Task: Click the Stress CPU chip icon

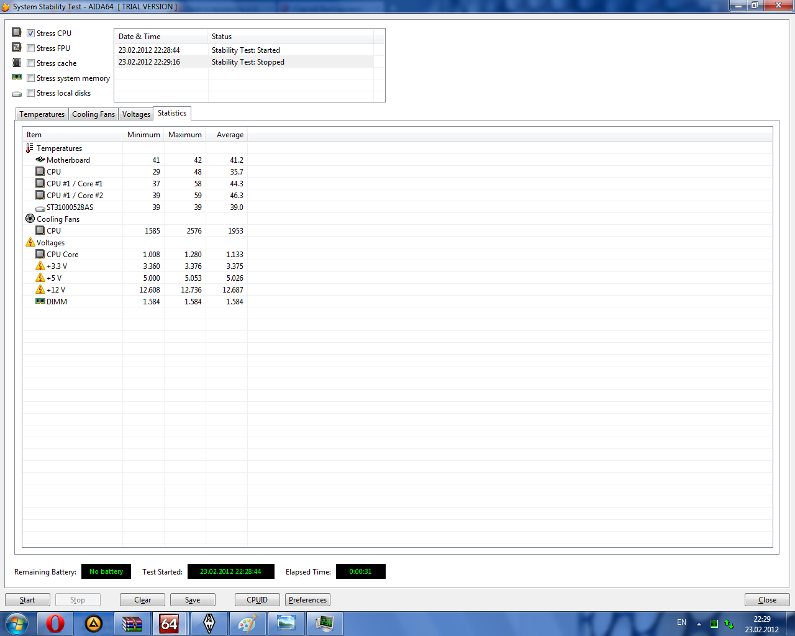Action: (x=17, y=32)
